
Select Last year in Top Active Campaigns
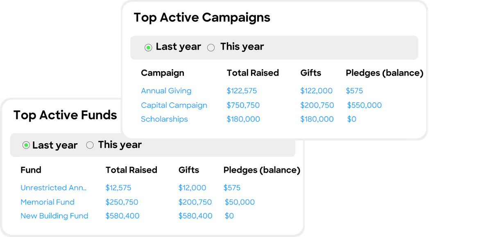(148, 47)
